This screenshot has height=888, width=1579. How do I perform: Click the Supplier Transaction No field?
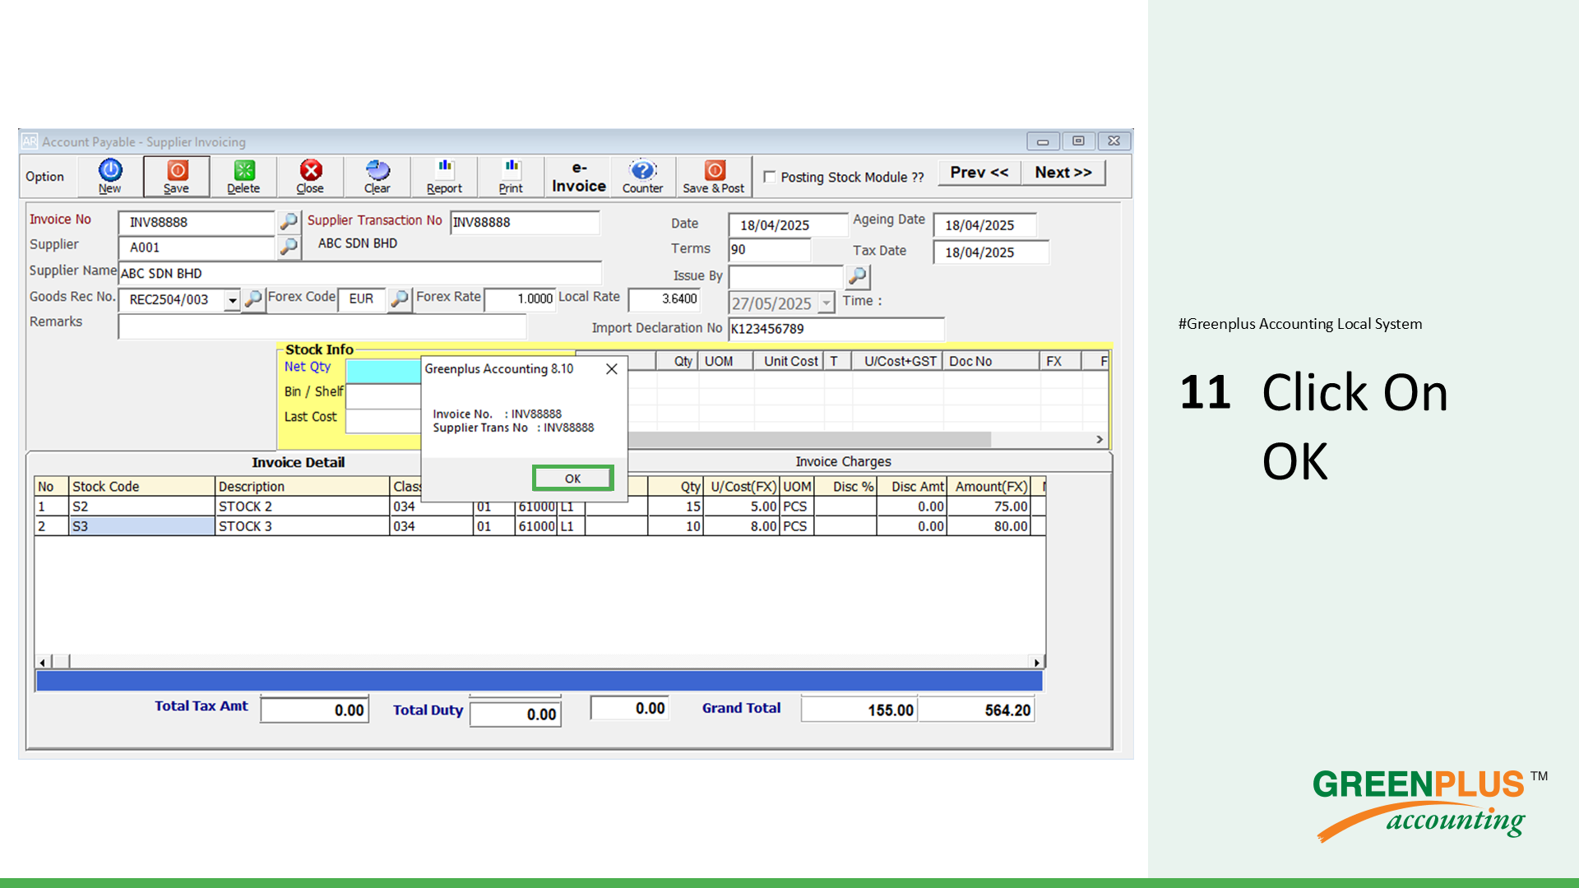(x=525, y=222)
